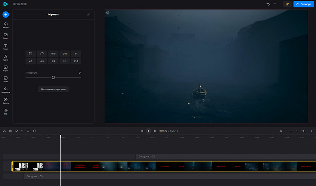The image size is (316, 186).
Task: Click the scissors split icon
Action: [4, 131]
